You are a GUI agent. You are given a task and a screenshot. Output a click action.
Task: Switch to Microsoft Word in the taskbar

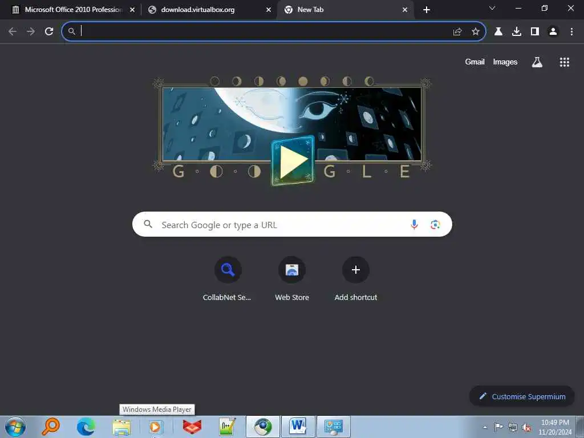coord(298,427)
